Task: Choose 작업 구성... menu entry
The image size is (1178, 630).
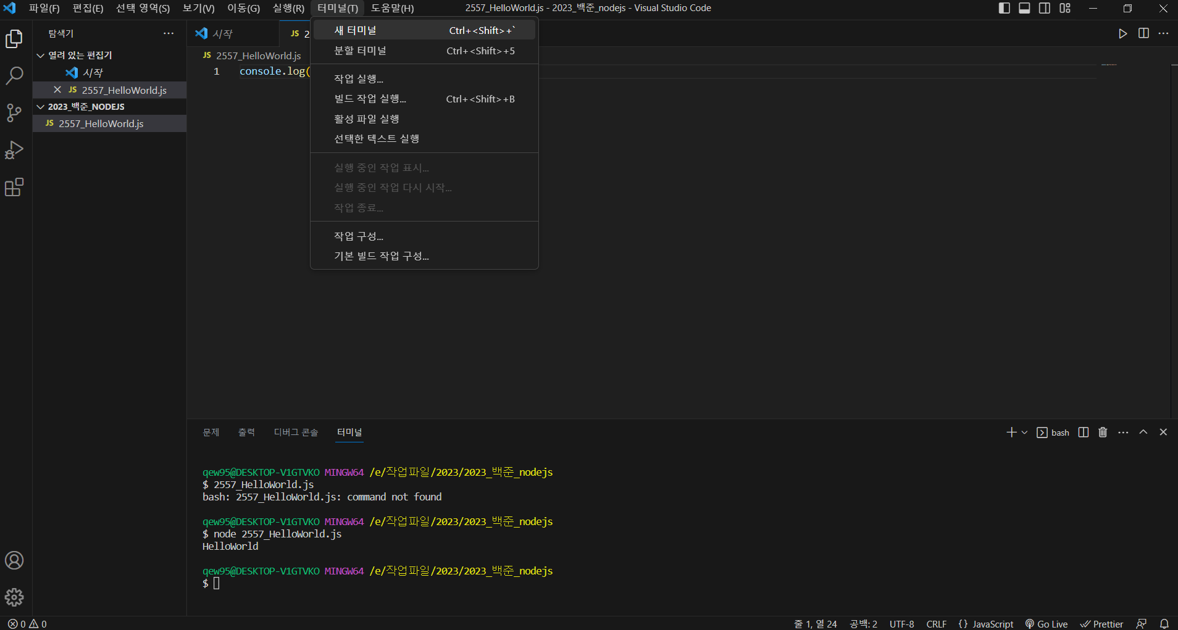Action: [x=424, y=236]
